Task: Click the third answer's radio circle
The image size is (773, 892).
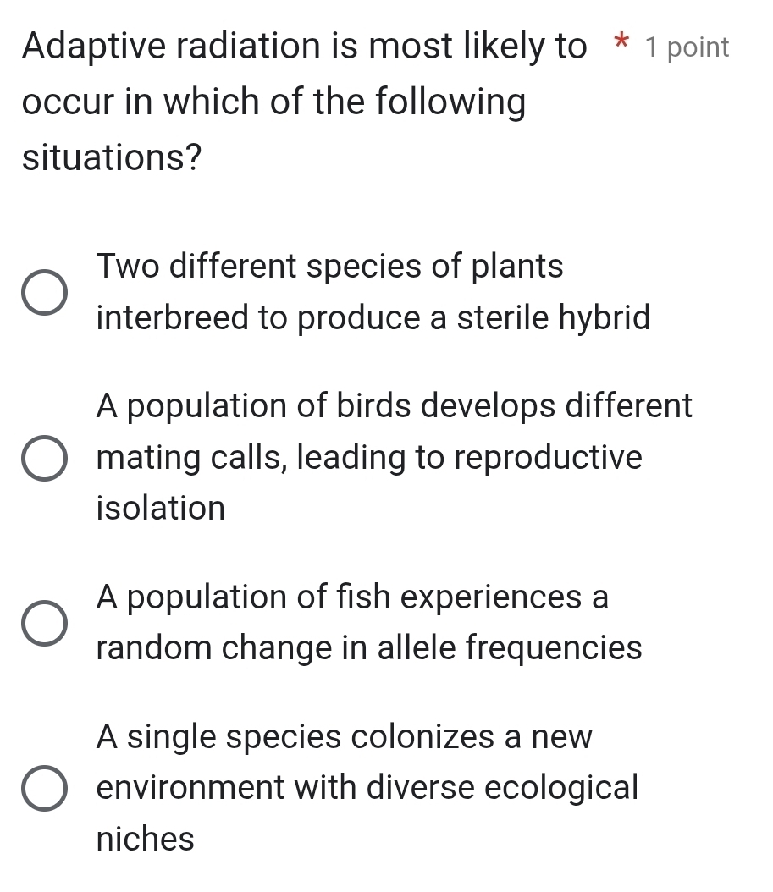Action: [46, 624]
